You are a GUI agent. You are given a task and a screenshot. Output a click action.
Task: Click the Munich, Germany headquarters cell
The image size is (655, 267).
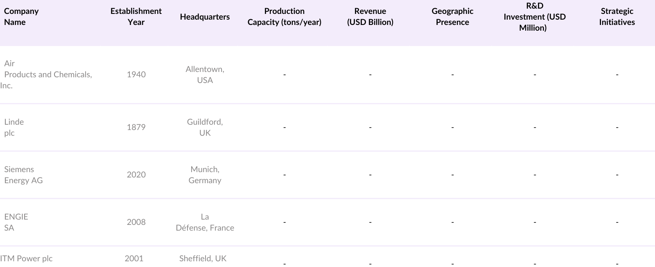tap(205, 175)
